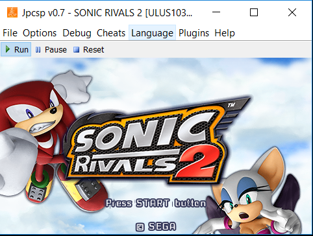Maximize the Jpcsp emulator window
The image size is (313, 236).
254,12
